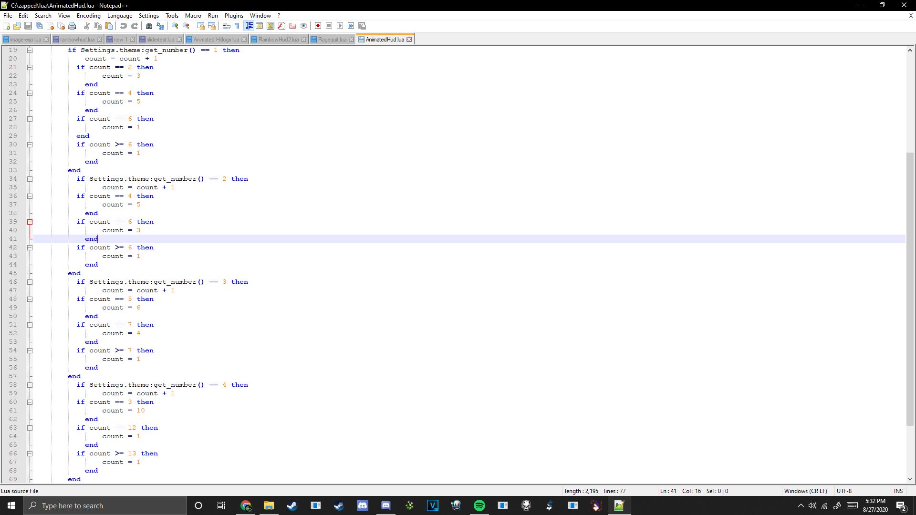The height and width of the screenshot is (515, 916).
Task: Playback recorded macro with the play icon
Action: (341, 26)
